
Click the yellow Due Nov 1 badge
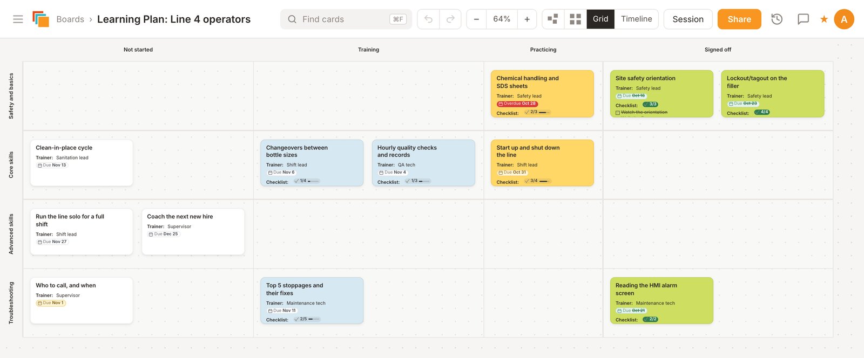51,303
